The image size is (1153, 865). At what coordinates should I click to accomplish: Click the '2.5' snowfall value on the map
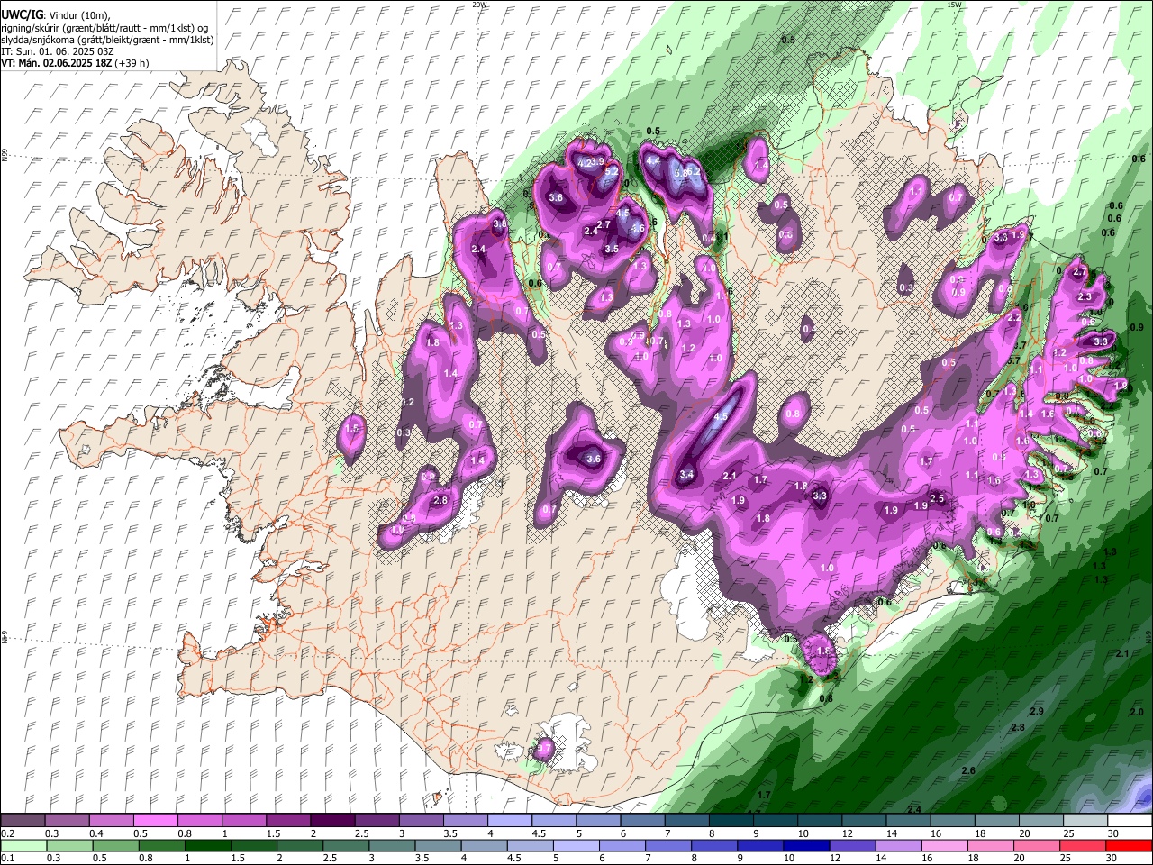937,498
